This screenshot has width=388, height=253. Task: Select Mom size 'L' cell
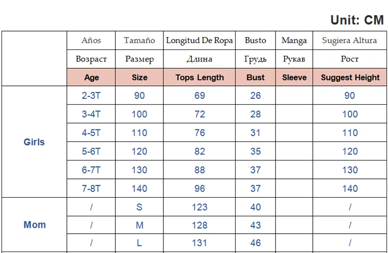(x=139, y=243)
